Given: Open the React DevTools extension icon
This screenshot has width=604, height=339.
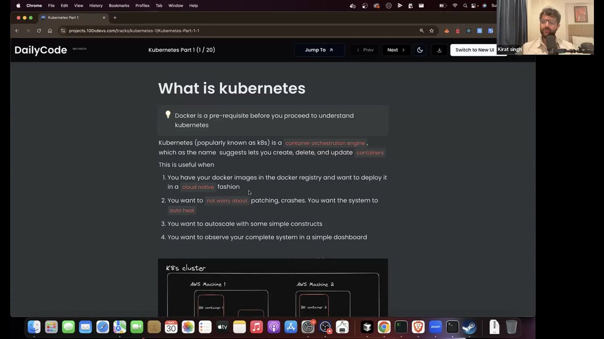Looking at the screenshot, I should tap(469, 31).
